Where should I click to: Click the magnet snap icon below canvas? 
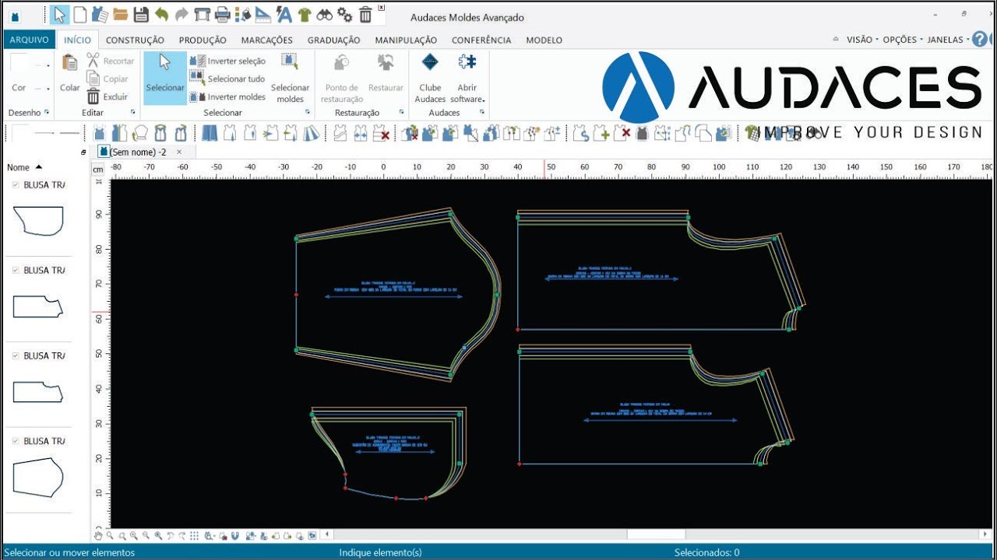tap(234, 536)
